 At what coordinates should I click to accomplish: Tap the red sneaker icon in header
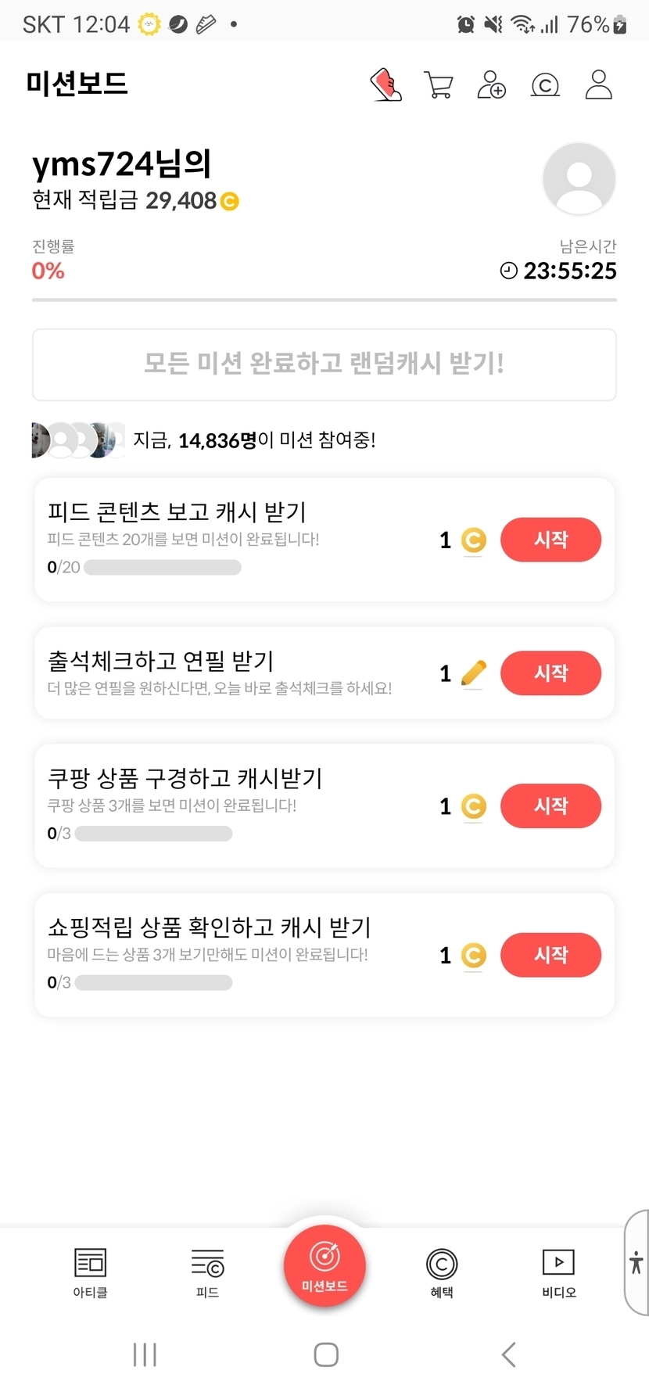click(385, 84)
